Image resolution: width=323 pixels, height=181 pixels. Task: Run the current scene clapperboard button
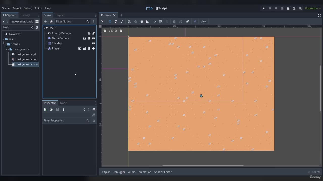click(x=288, y=8)
